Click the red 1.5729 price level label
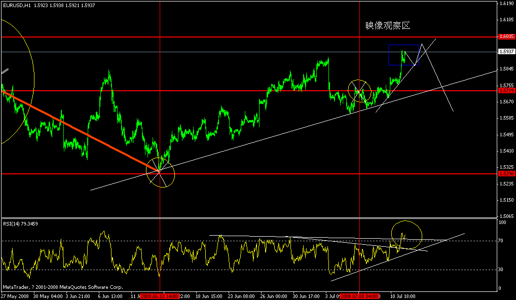The height and width of the screenshot is (300, 516). pos(506,91)
